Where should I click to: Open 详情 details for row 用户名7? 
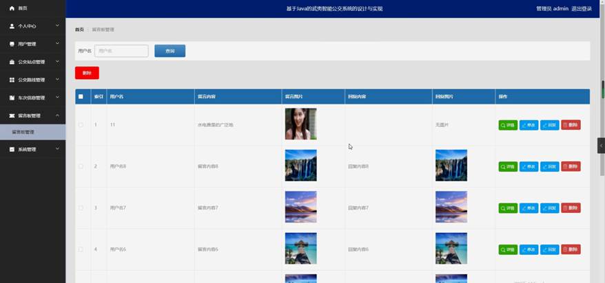[x=508, y=208]
